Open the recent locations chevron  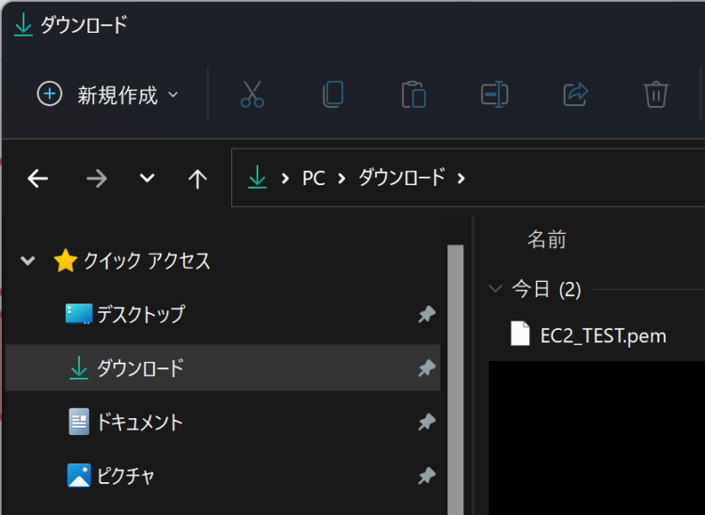[147, 179]
